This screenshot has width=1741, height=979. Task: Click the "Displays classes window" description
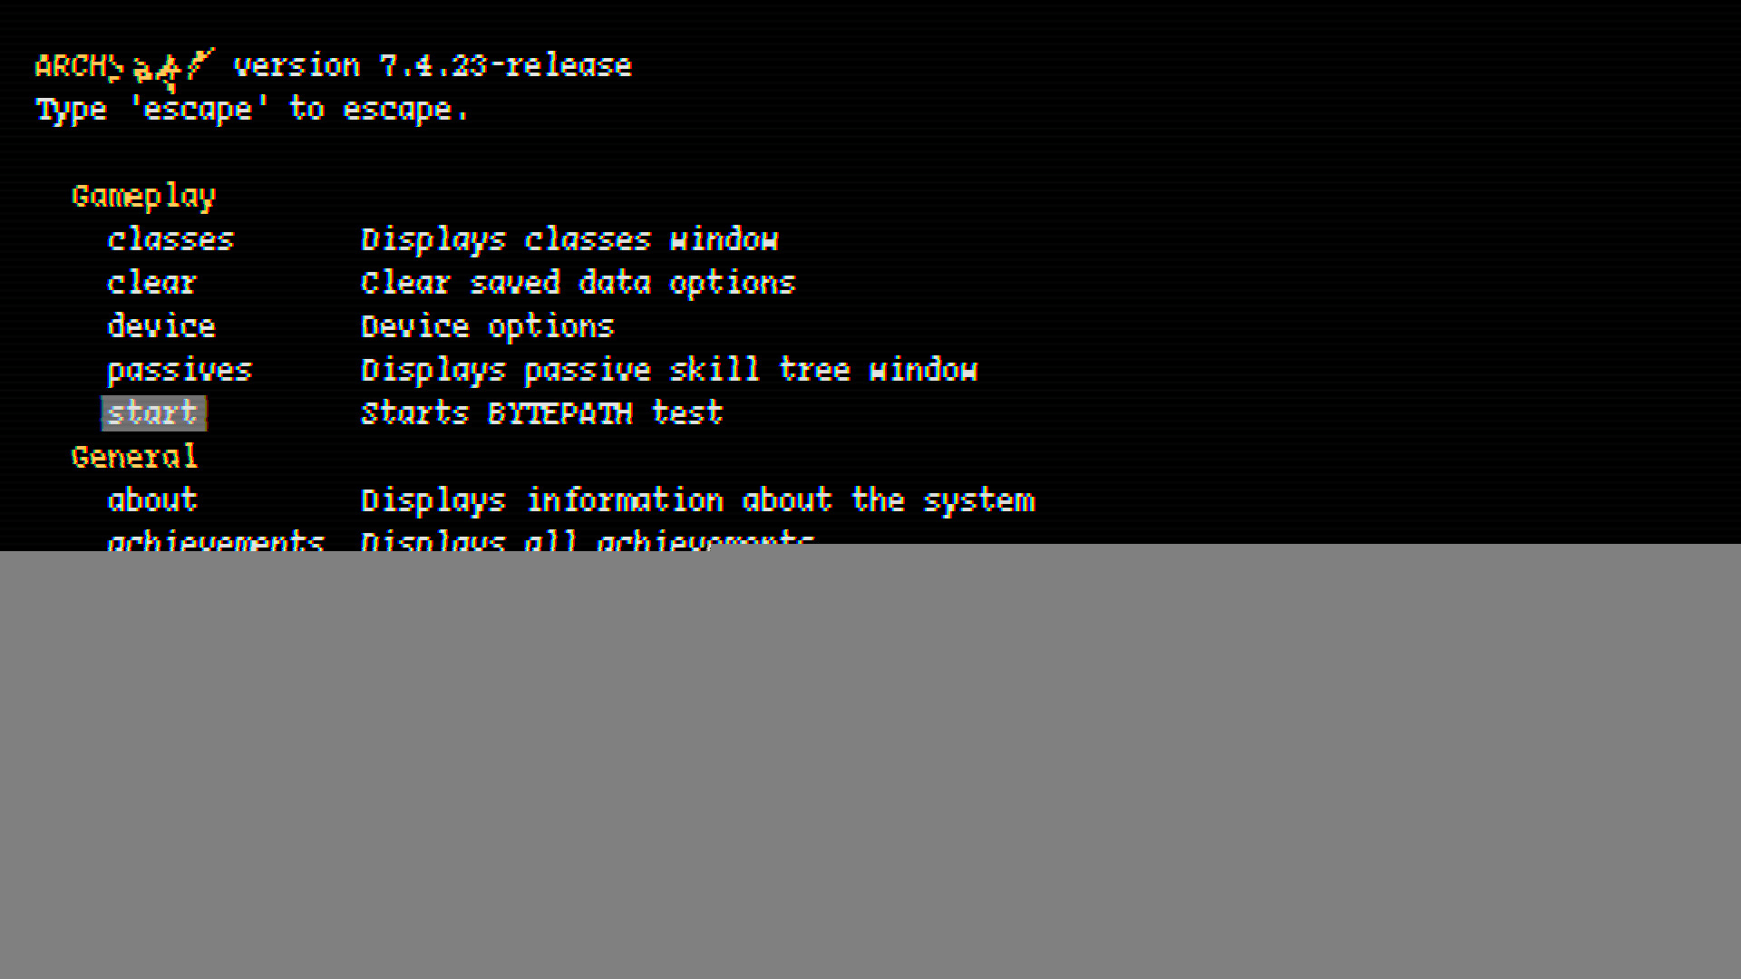click(569, 239)
